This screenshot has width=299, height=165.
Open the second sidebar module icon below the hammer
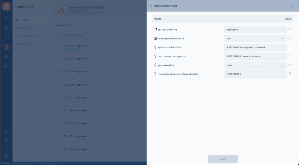coord(6,28)
